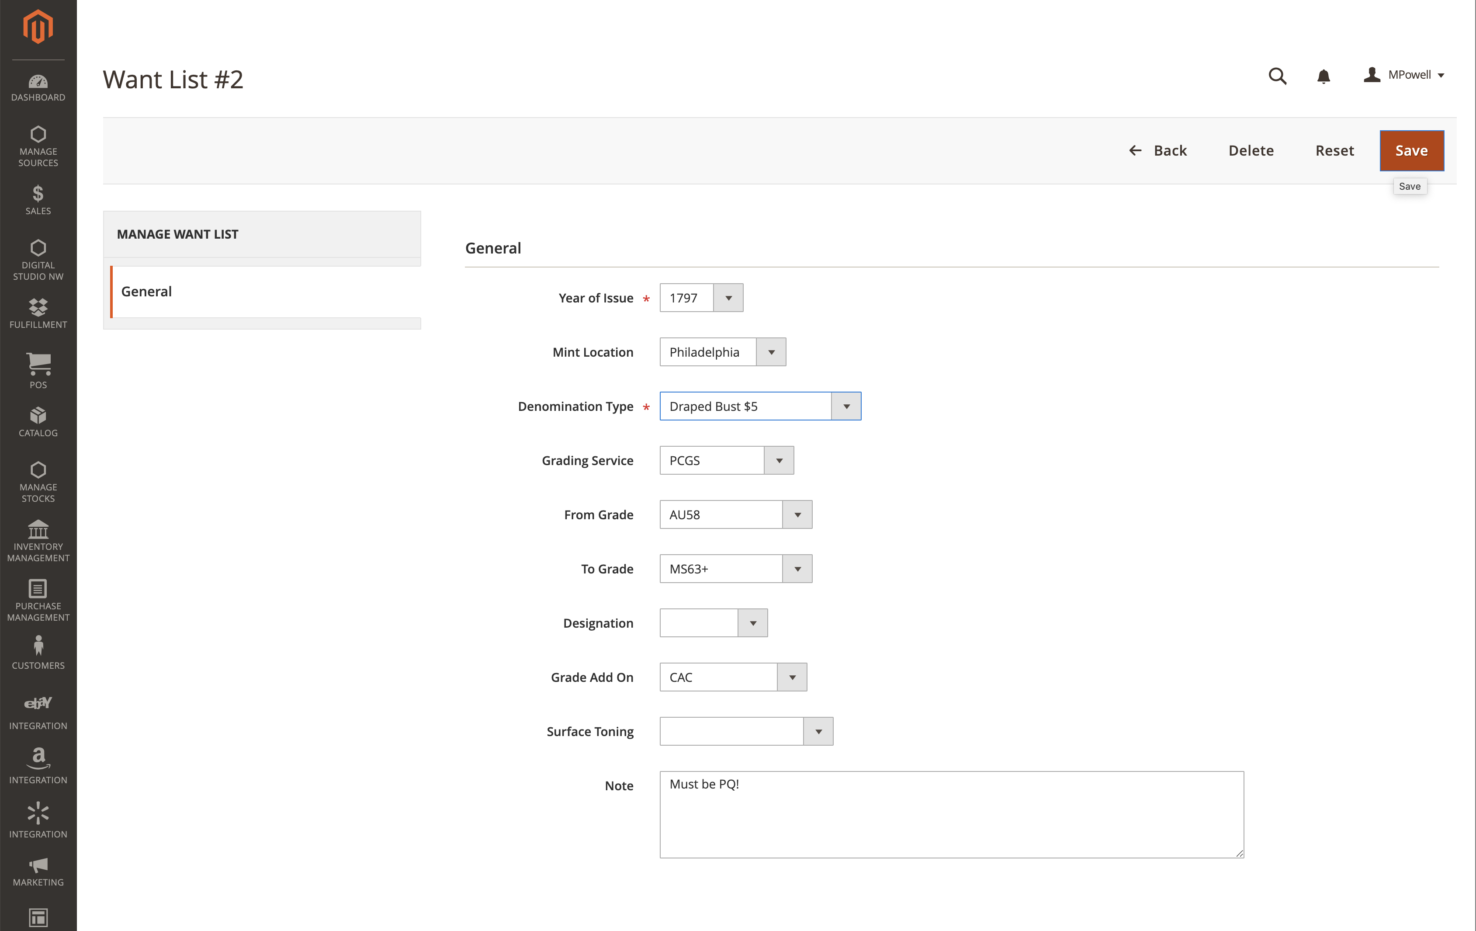This screenshot has width=1476, height=931.
Task: Click into the Note text area
Action: (x=951, y=814)
